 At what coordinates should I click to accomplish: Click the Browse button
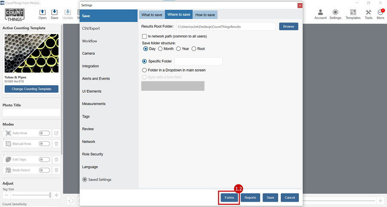tap(289, 27)
